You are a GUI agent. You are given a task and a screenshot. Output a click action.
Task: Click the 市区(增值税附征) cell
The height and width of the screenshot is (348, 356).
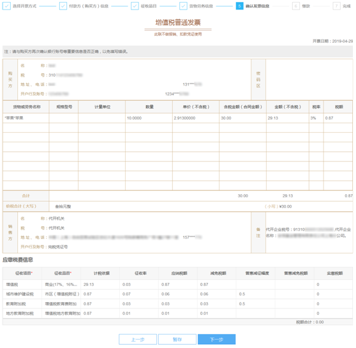pos(62,294)
